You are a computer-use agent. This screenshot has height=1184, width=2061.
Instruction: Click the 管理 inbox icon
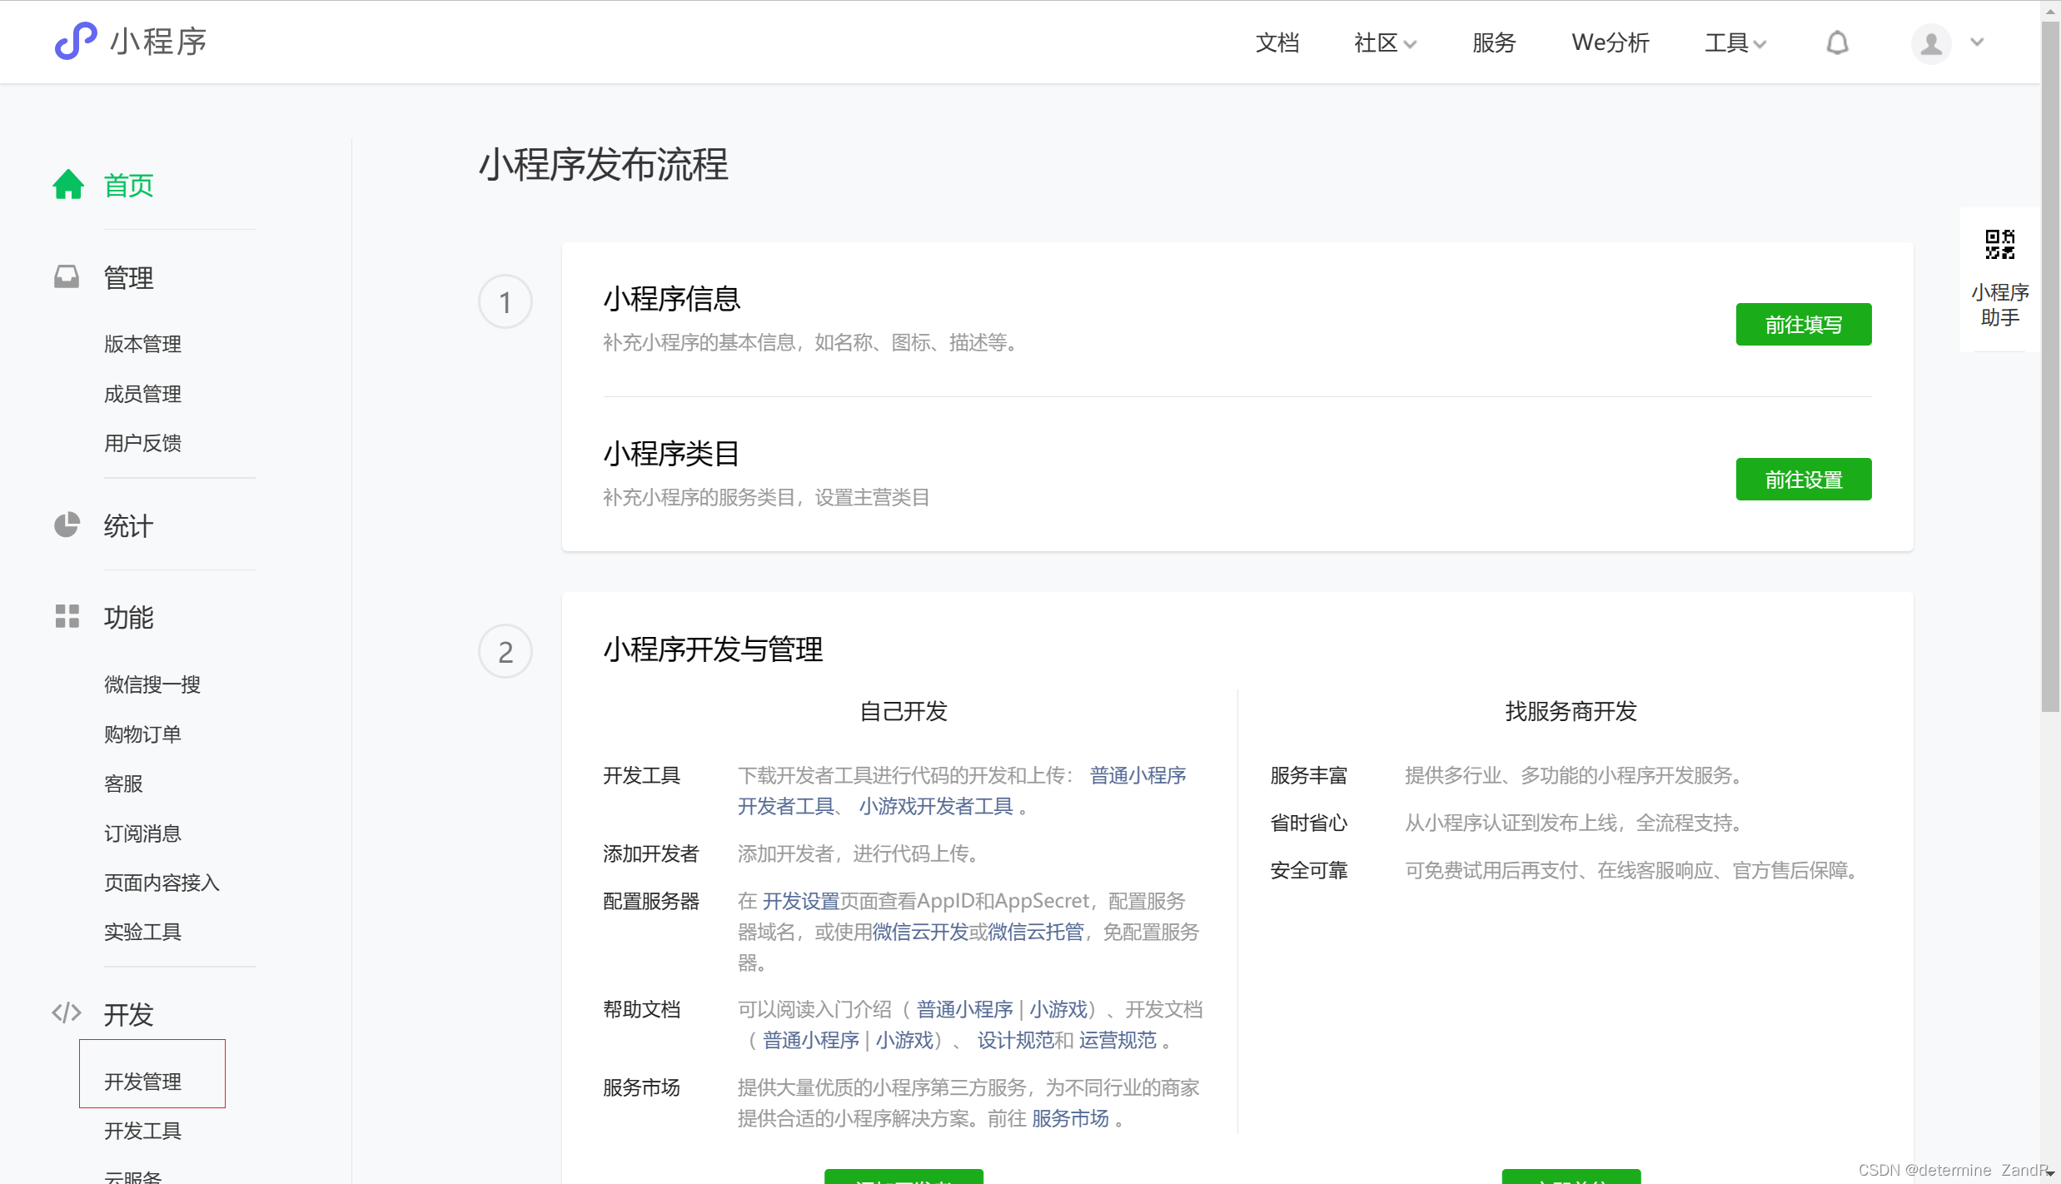(67, 276)
